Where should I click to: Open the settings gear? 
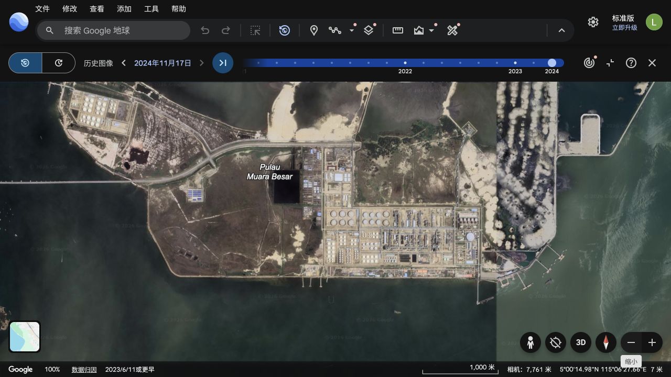(x=593, y=22)
